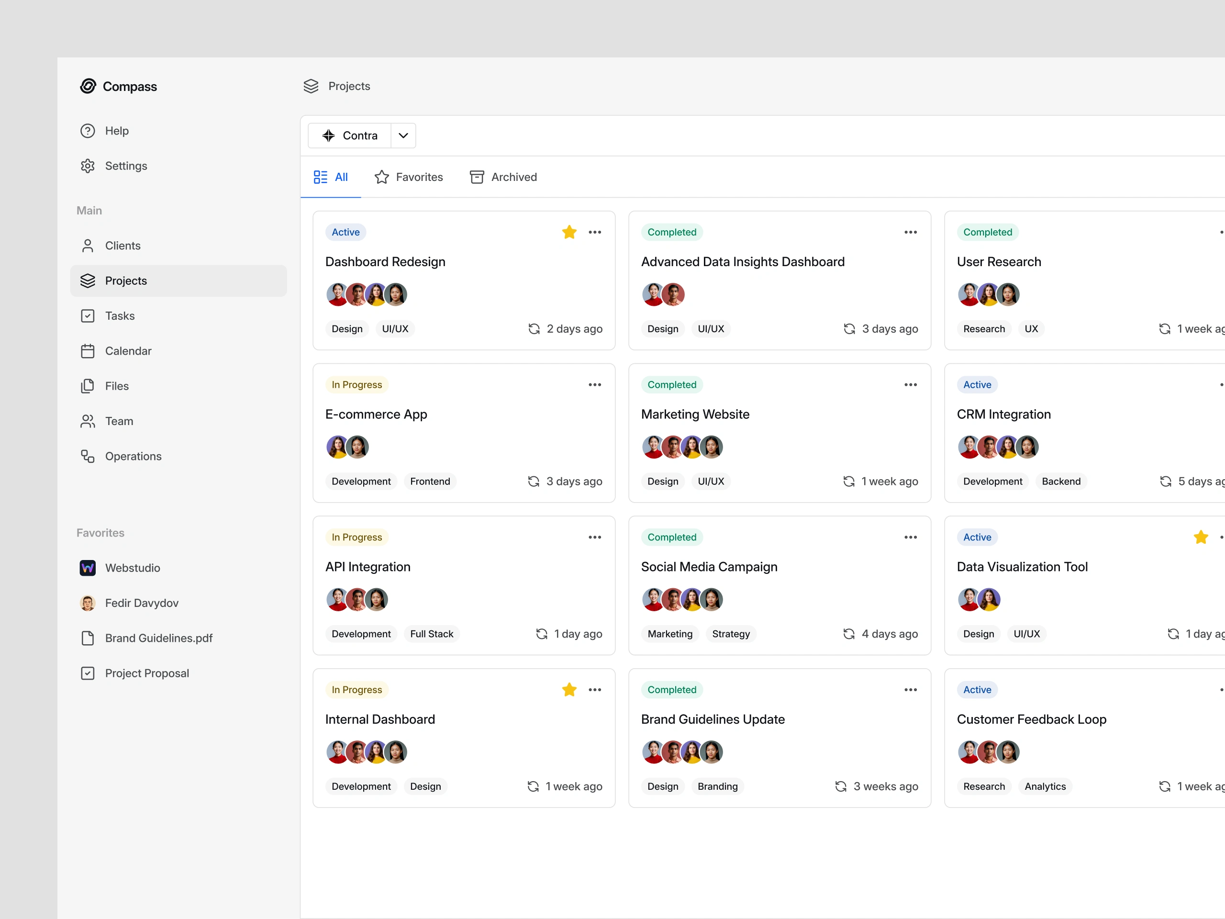Open more options on E-commerce App card

coord(595,385)
